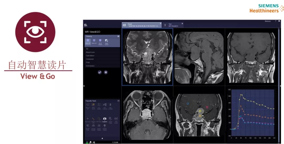Screen dimensions: 284x144
Task: Select the top-right coronal T1 viewport
Action: tap(251, 57)
